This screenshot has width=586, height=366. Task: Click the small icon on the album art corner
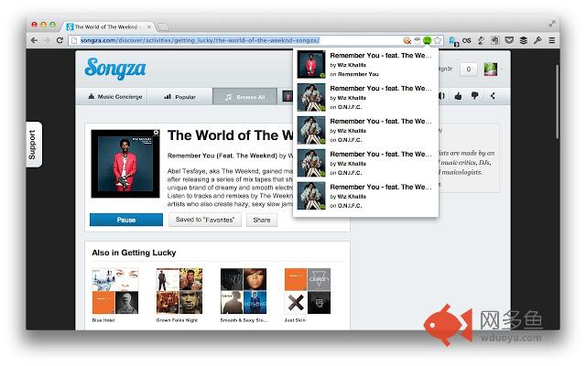[157, 132]
